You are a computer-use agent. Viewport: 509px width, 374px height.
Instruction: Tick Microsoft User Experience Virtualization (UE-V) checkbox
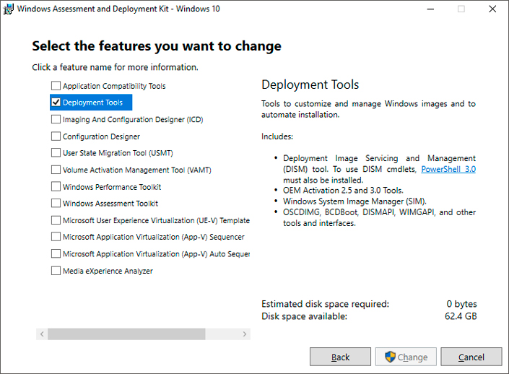click(56, 220)
